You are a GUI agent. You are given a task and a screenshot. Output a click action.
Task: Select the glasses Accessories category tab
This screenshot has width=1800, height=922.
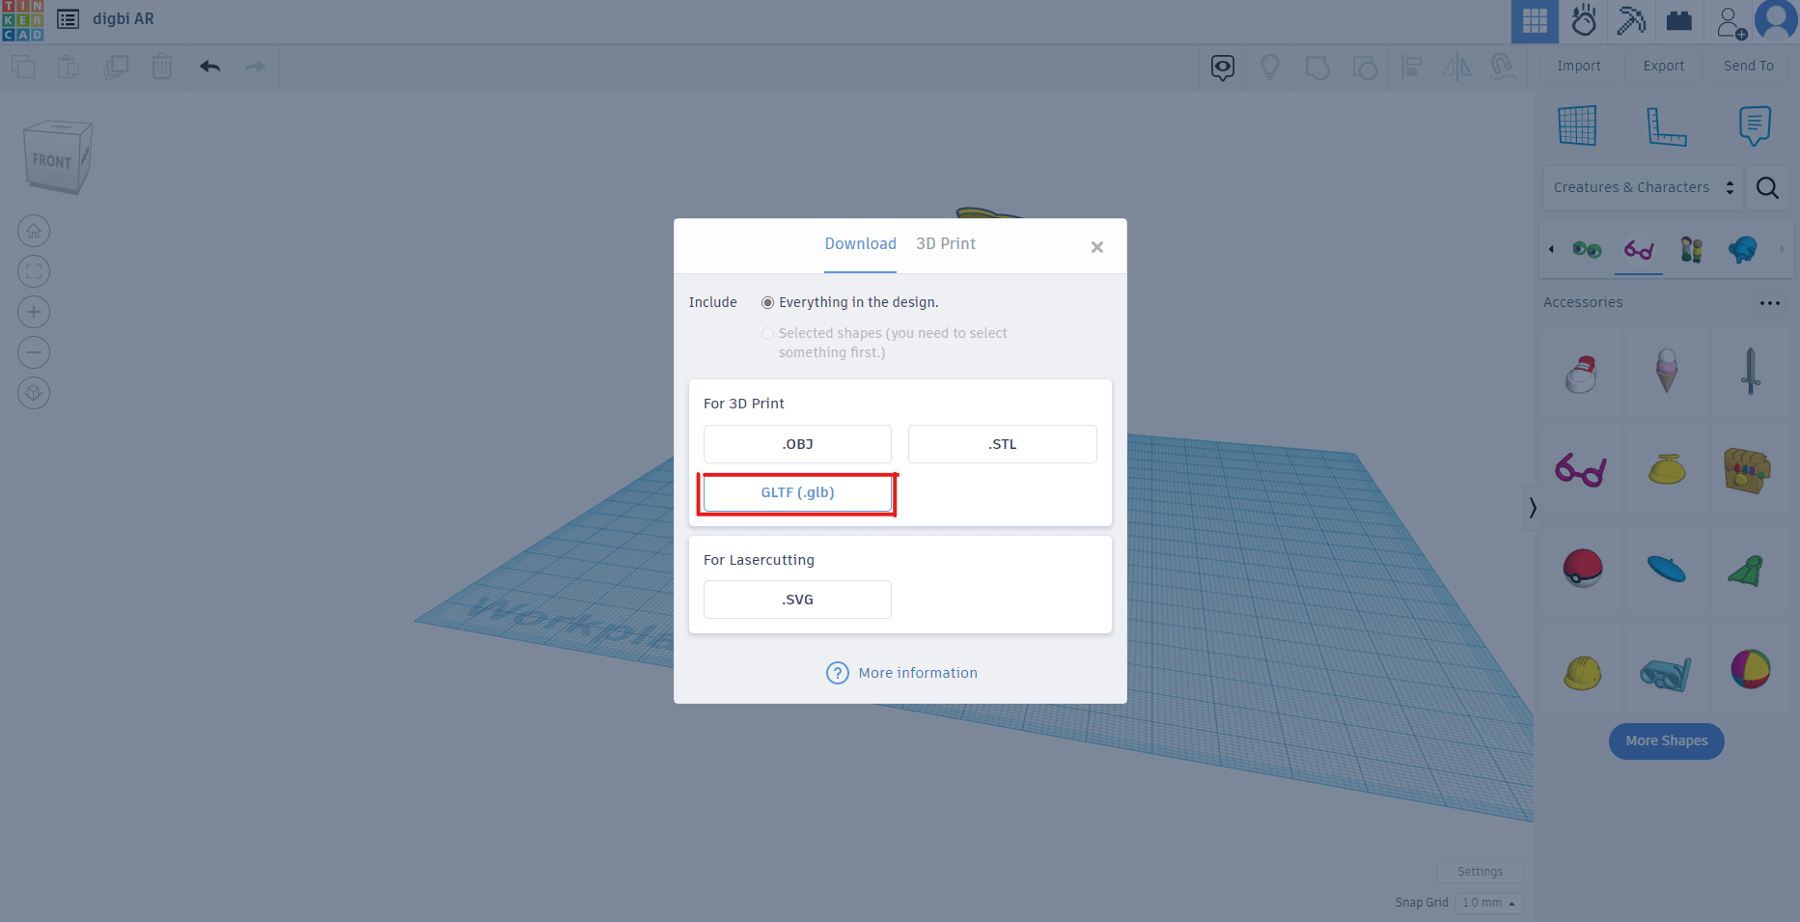coord(1639,250)
